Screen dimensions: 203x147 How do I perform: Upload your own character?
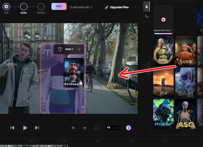coord(163,20)
